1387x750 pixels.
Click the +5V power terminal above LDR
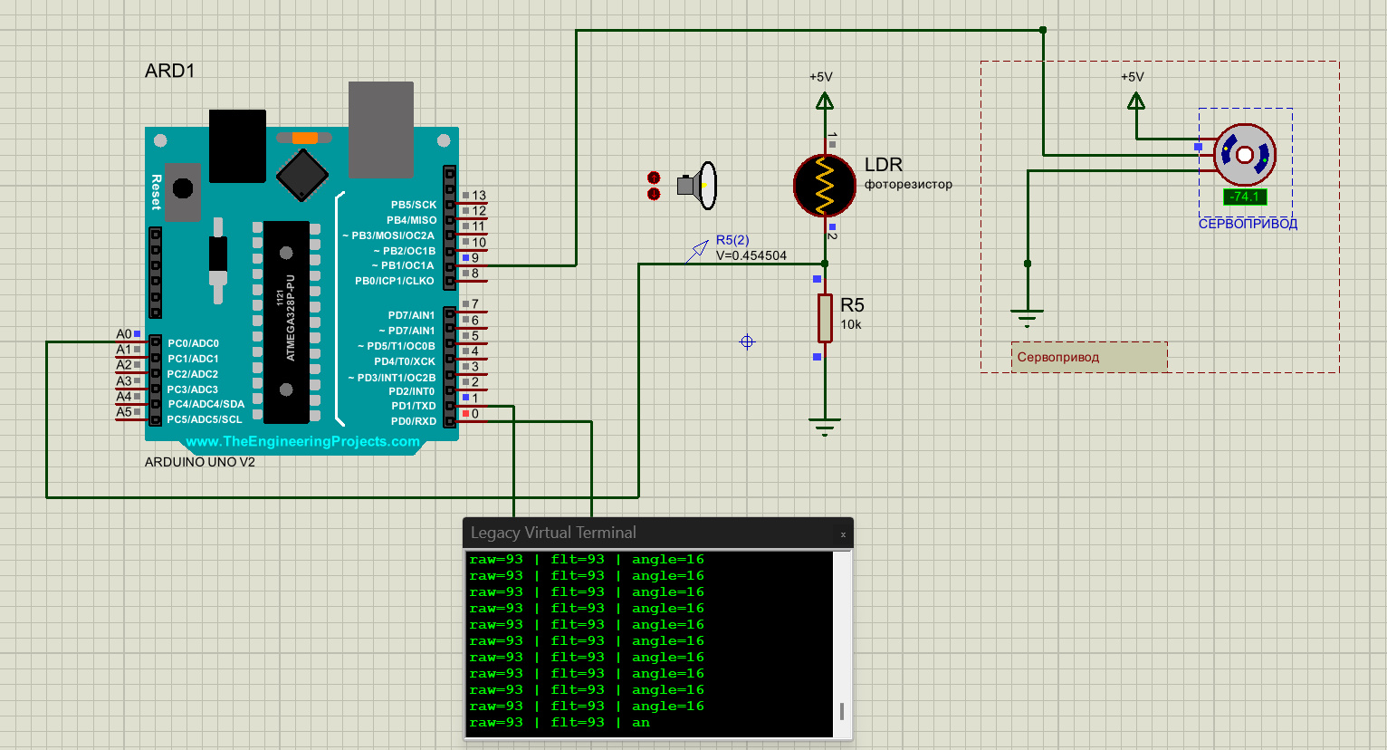[x=824, y=101]
